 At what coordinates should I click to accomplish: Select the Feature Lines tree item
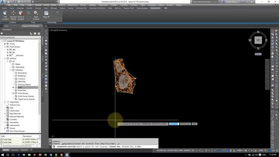[x=15, y=105]
